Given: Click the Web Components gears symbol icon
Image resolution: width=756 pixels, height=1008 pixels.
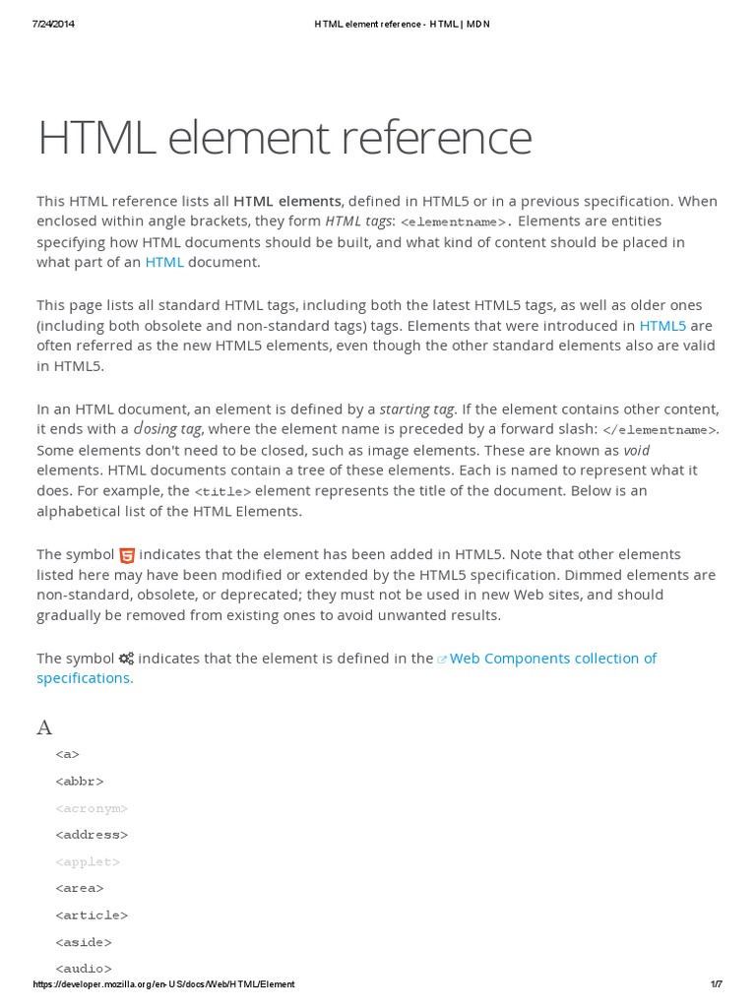Looking at the screenshot, I should pos(127,659).
